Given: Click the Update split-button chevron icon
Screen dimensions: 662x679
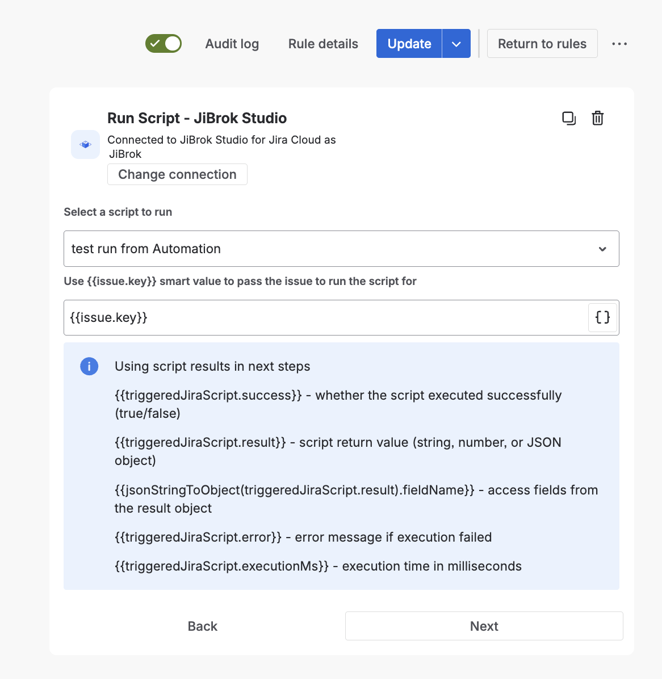Looking at the screenshot, I should pyautogui.click(x=456, y=43).
